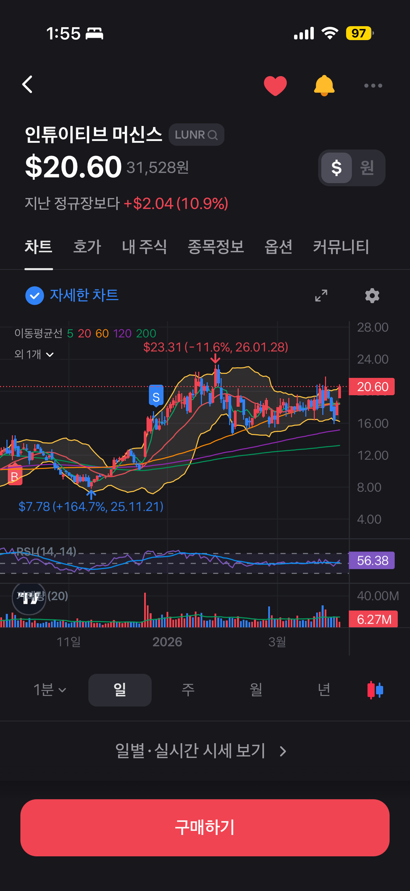Tap the 31,528원 converted price
Image resolution: width=410 pixels, height=891 pixels.
(x=157, y=168)
